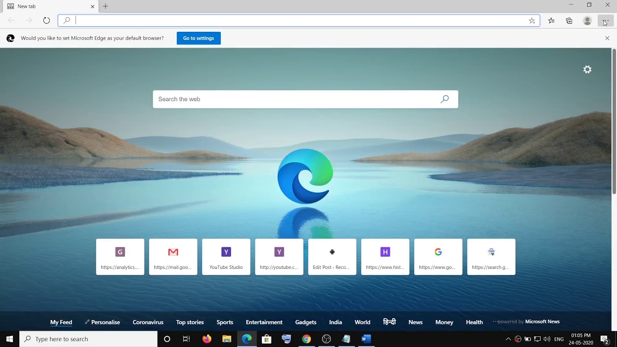Switch the ENG input language indicator
Image resolution: width=617 pixels, height=347 pixels.
(559, 339)
